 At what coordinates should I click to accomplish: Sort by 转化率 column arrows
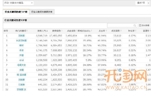point(136,31)
